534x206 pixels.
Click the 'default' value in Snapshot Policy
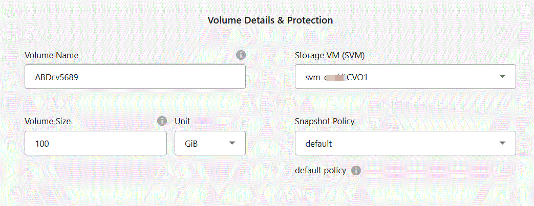[x=318, y=144]
